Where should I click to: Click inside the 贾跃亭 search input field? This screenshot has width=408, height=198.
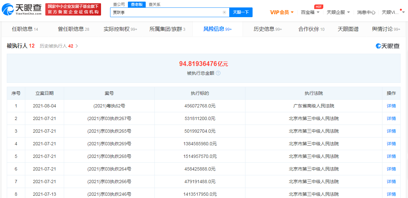pos(162,12)
